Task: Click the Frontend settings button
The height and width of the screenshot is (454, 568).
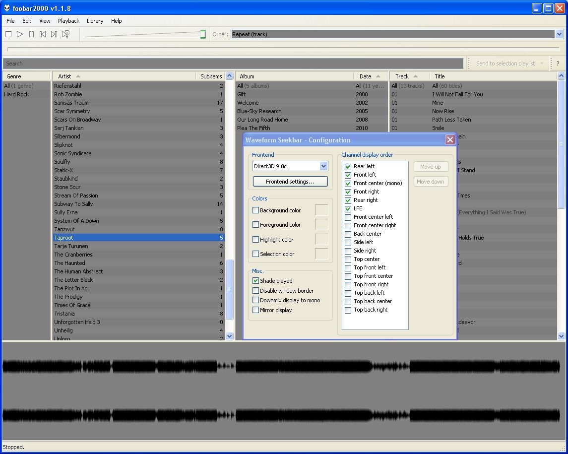Action: 290,182
